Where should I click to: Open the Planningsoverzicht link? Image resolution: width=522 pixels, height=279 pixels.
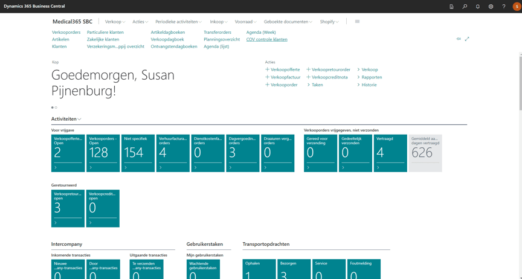coord(222,39)
